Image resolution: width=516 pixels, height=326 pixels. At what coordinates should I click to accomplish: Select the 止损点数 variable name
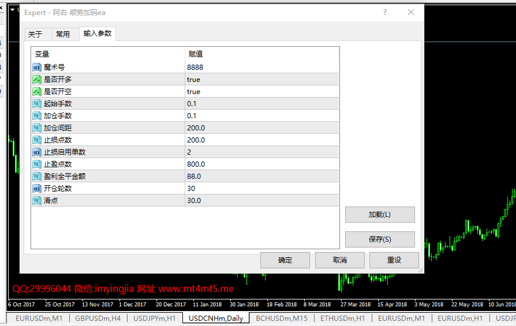[x=58, y=140]
